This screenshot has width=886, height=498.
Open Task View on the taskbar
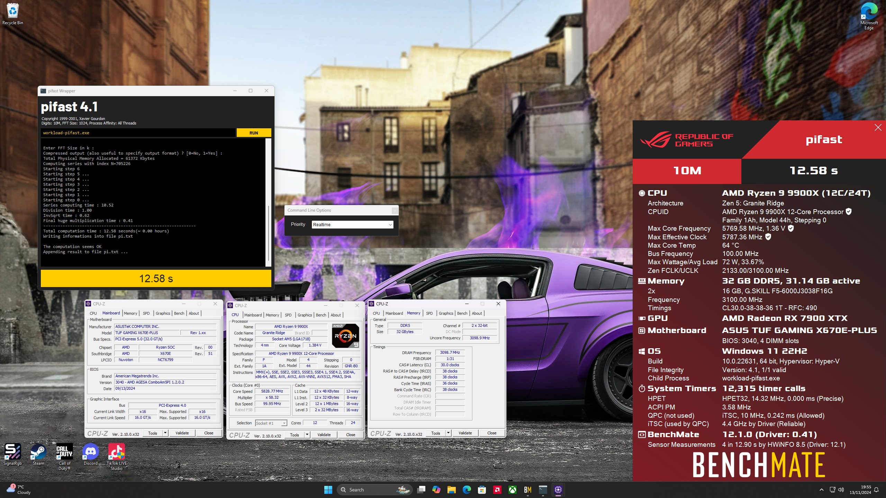pyautogui.click(x=421, y=490)
